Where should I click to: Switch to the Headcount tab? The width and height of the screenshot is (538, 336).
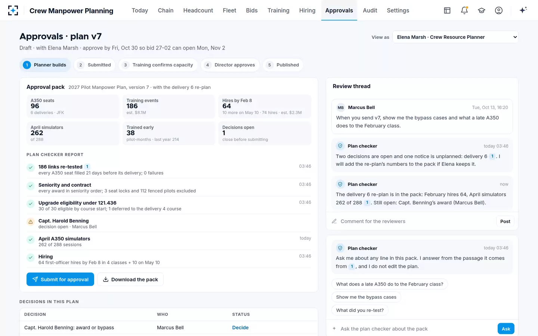click(x=198, y=10)
